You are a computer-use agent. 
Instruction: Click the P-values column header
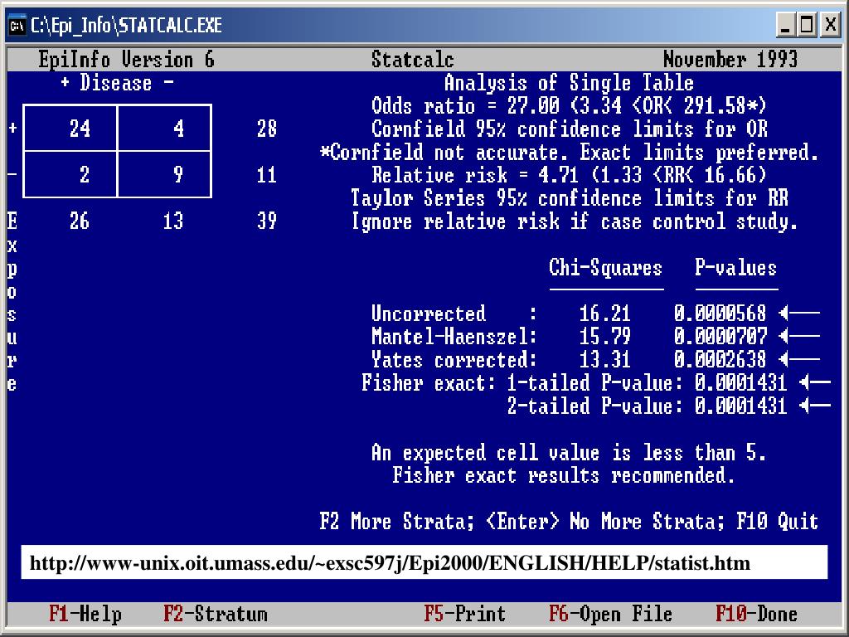pyautogui.click(x=735, y=268)
